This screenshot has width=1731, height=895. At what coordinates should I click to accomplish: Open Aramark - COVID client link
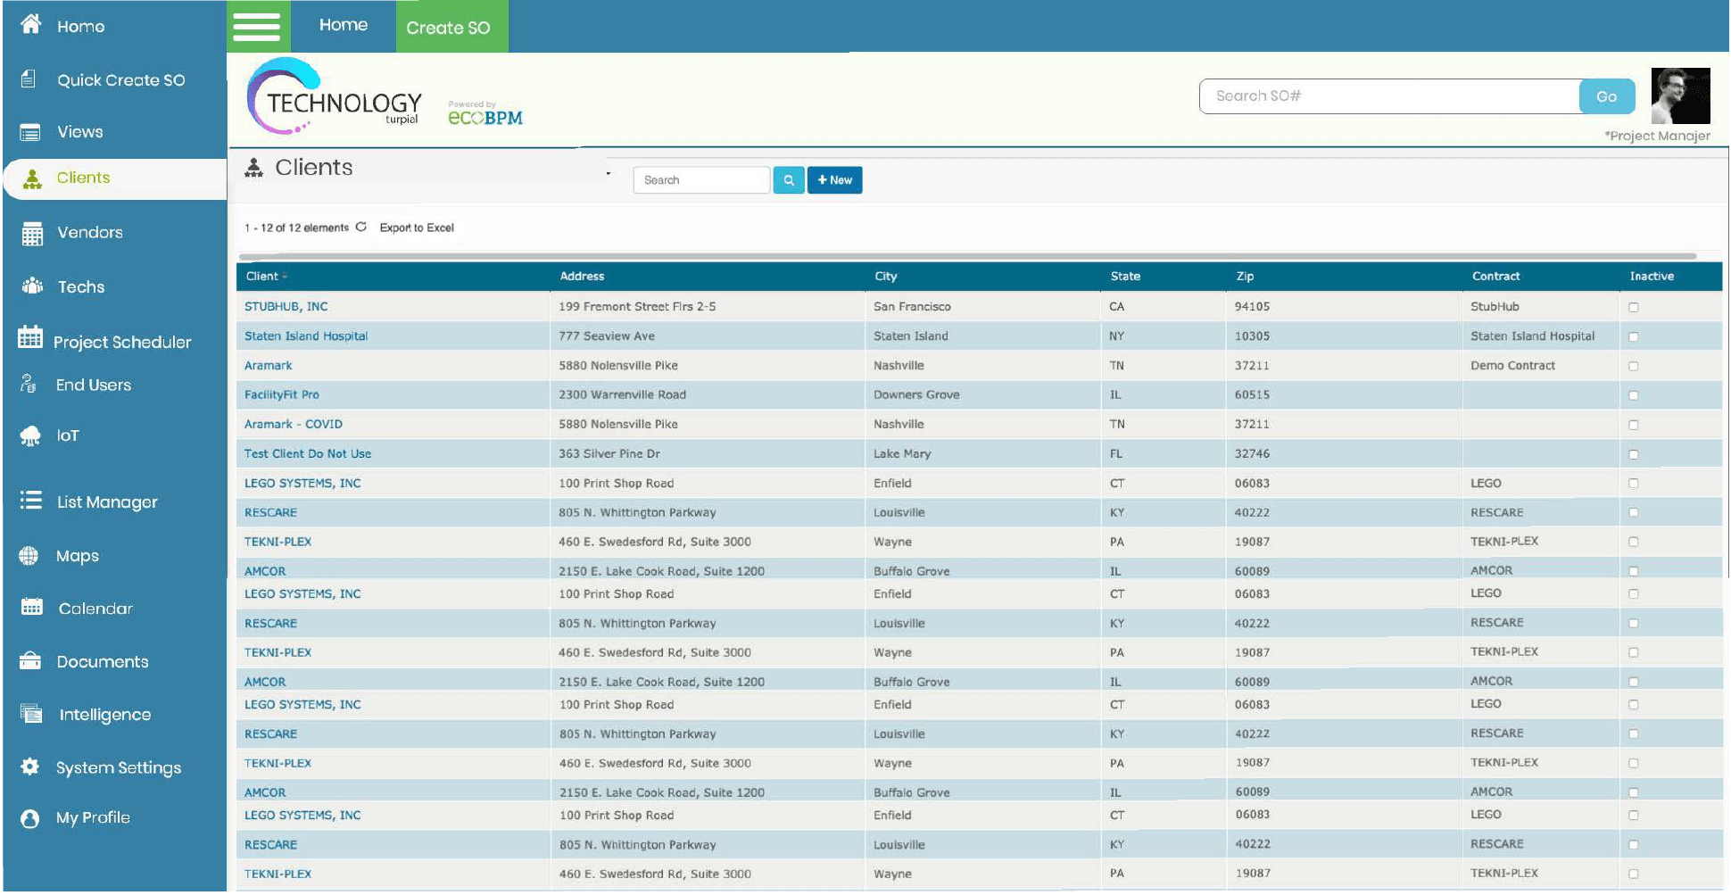click(x=293, y=425)
